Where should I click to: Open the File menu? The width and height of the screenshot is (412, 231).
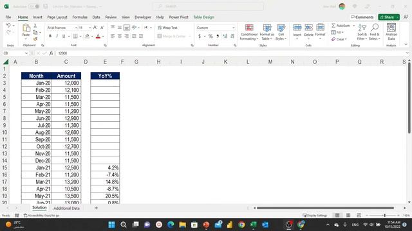(x=8, y=17)
